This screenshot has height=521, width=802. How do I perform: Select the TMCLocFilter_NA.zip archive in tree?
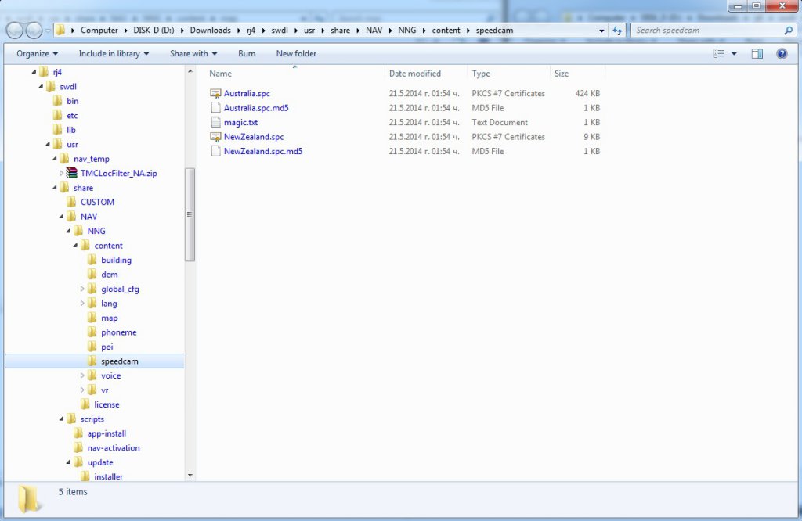click(118, 173)
